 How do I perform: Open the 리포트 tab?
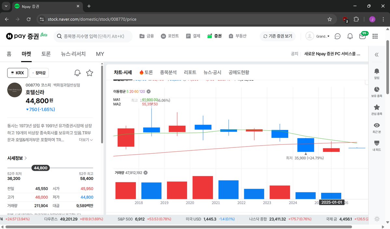[x=190, y=72]
